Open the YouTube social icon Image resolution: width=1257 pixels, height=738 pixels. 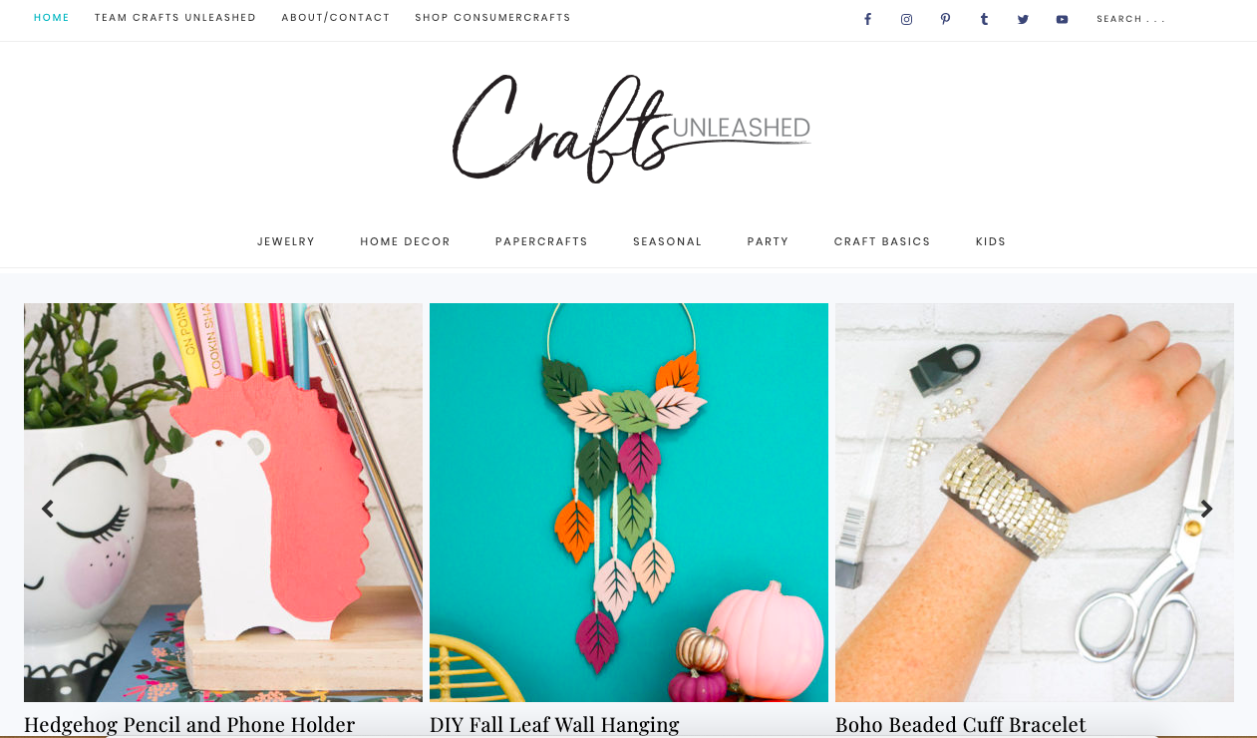click(1062, 19)
